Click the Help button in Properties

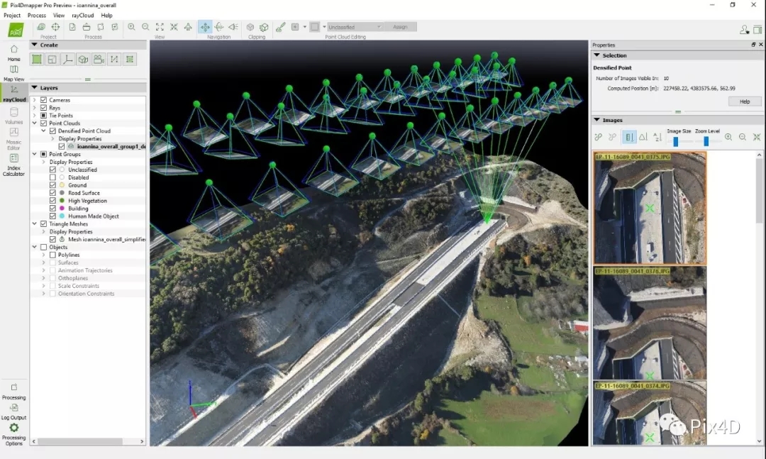tap(745, 101)
